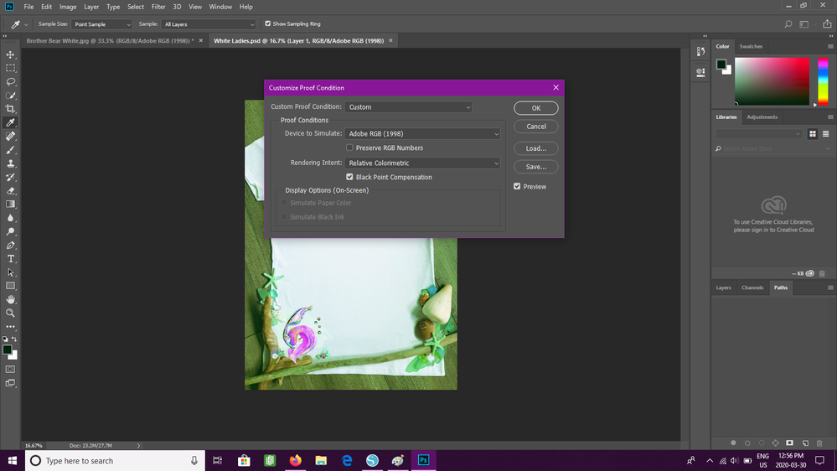Open the Edit Toolbar ellipsis
Viewport: 837px width, 471px height.
(11, 327)
